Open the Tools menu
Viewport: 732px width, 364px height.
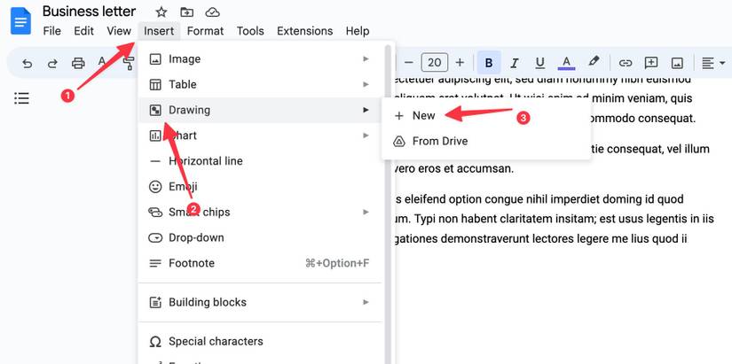[x=250, y=31]
